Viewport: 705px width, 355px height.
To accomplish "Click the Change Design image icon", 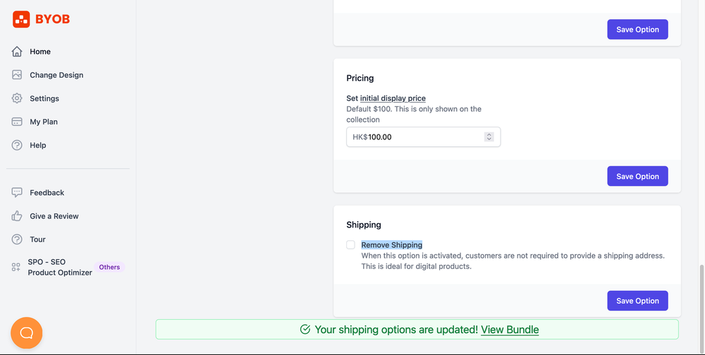I will (17, 75).
